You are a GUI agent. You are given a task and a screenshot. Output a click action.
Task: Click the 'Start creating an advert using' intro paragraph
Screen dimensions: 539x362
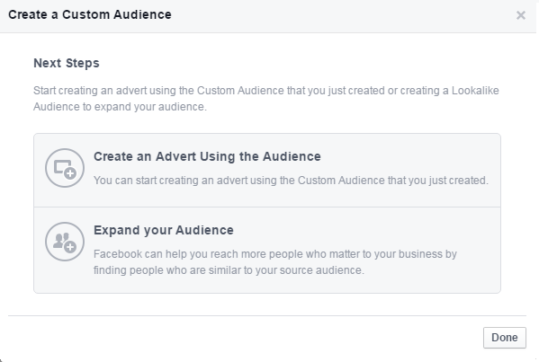[266, 99]
